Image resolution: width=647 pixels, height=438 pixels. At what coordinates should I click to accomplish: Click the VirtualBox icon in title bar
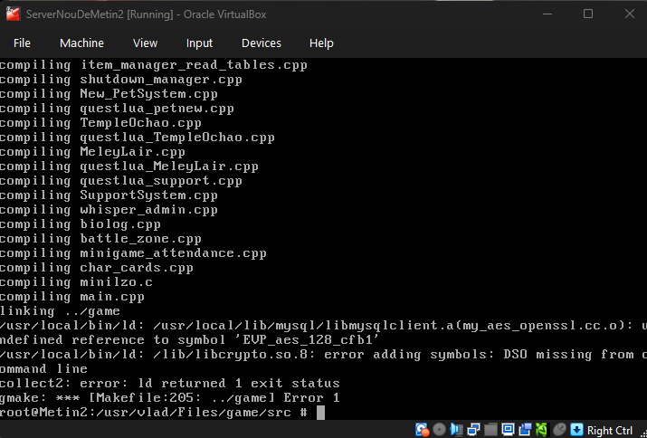tap(13, 14)
